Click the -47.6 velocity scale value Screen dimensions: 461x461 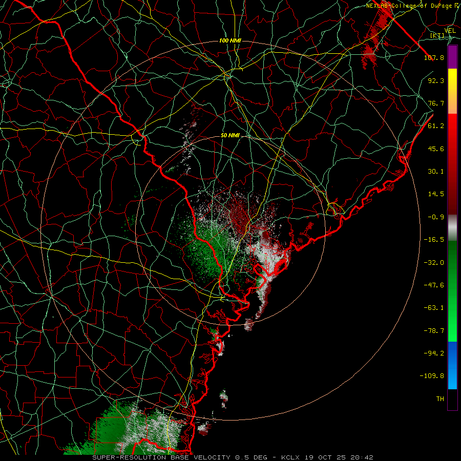pos(434,285)
